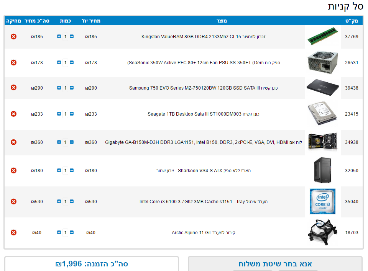Open the Gigabyte motherboard box image
This screenshot has height=271, width=368.
pos(323,142)
